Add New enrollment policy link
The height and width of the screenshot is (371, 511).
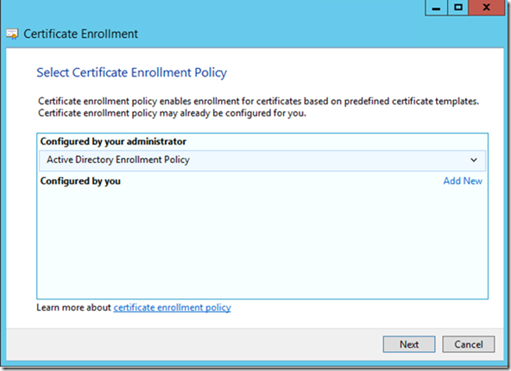click(463, 181)
